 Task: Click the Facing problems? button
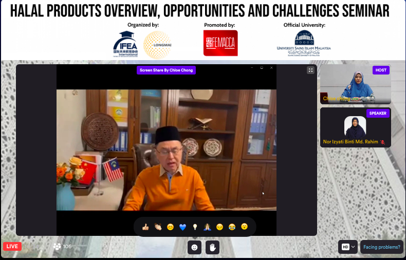[x=382, y=247]
